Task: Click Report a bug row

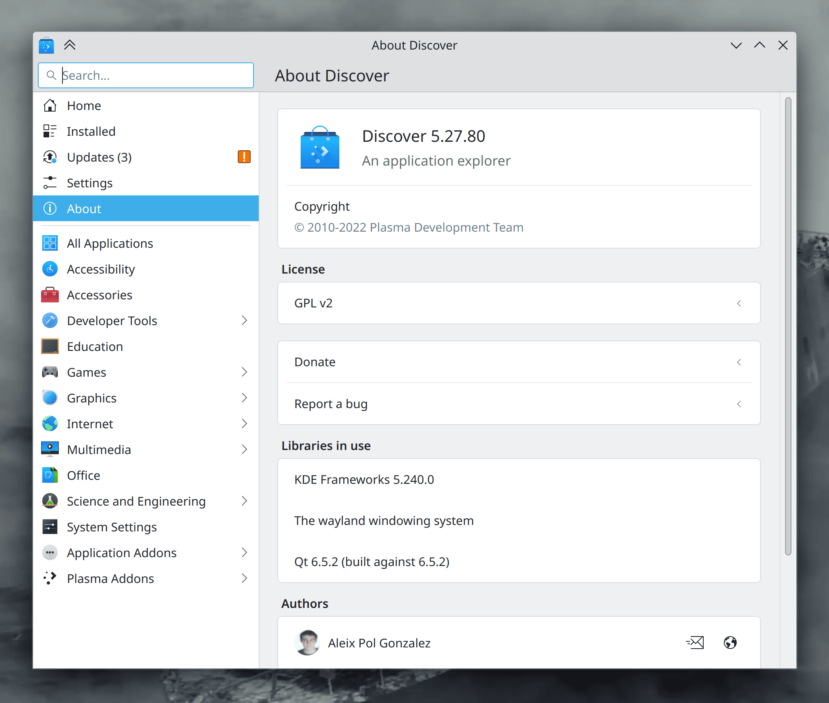Action: pyautogui.click(x=519, y=404)
